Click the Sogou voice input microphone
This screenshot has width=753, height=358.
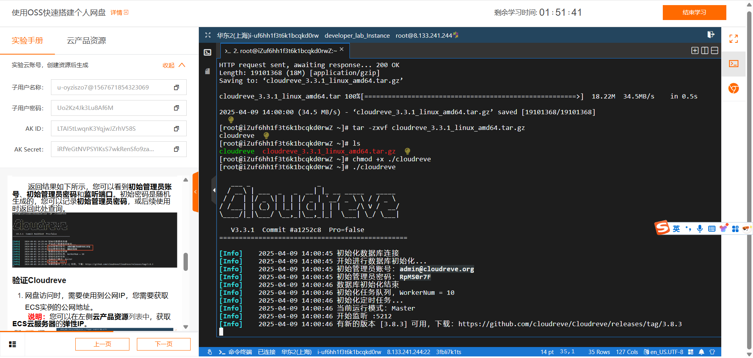click(700, 229)
